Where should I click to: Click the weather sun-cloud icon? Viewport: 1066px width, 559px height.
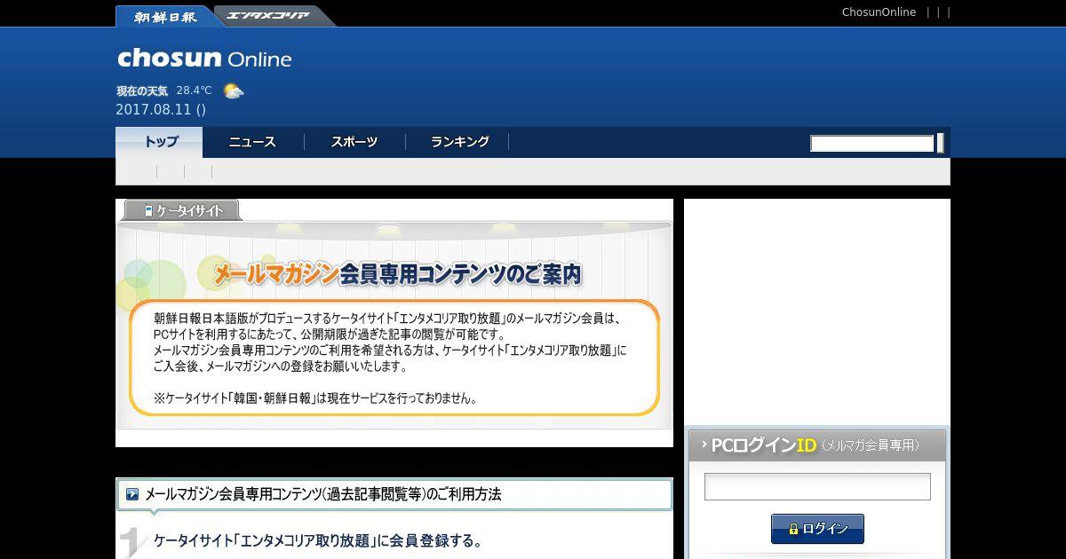click(234, 91)
